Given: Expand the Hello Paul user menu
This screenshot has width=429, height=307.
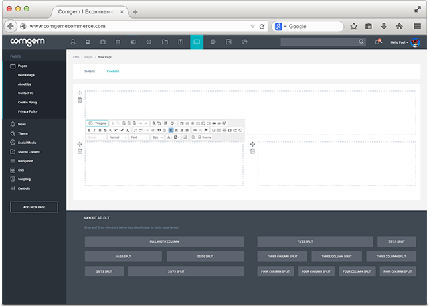Looking at the screenshot, I should [399, 42].
